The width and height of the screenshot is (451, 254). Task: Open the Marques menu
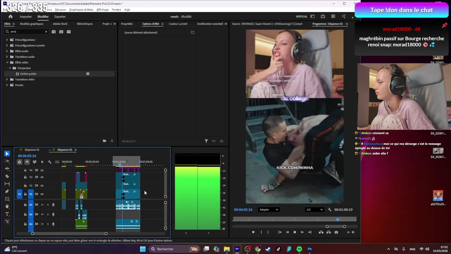(60, 10)
